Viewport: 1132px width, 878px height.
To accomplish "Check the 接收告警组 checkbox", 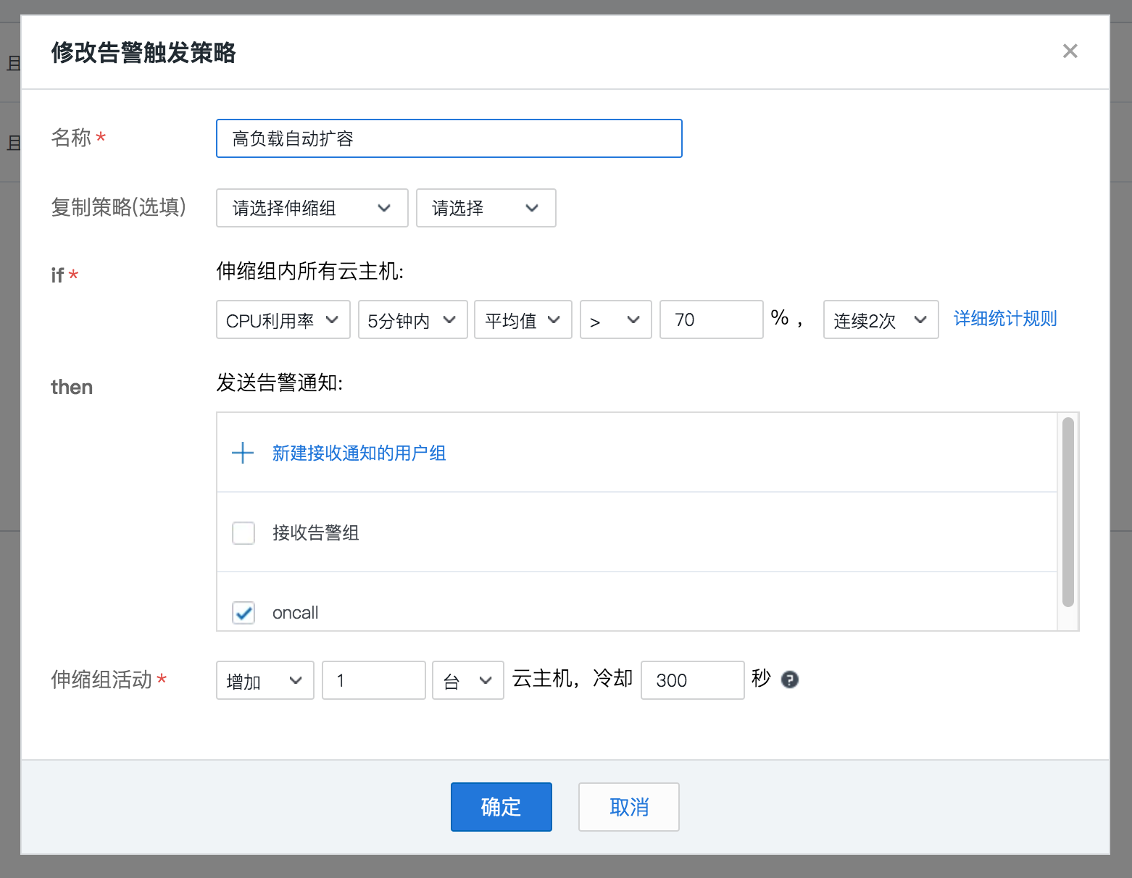I will tap(244, 533).
